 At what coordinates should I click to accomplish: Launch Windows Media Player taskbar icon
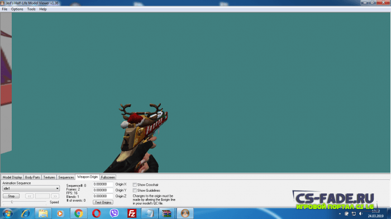click(60, 213)
